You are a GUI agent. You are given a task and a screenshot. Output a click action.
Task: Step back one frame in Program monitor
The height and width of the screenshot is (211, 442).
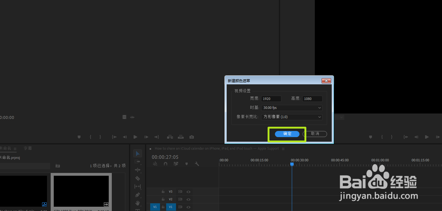[417, 137]
